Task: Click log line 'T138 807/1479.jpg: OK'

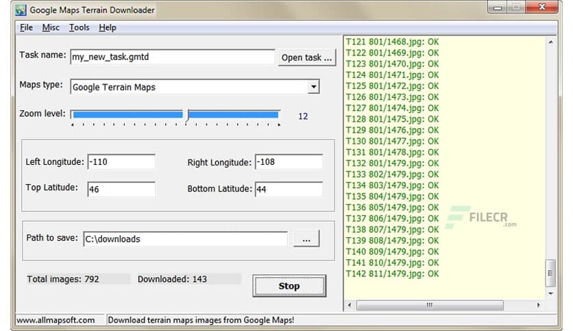Action: (392, 230)
